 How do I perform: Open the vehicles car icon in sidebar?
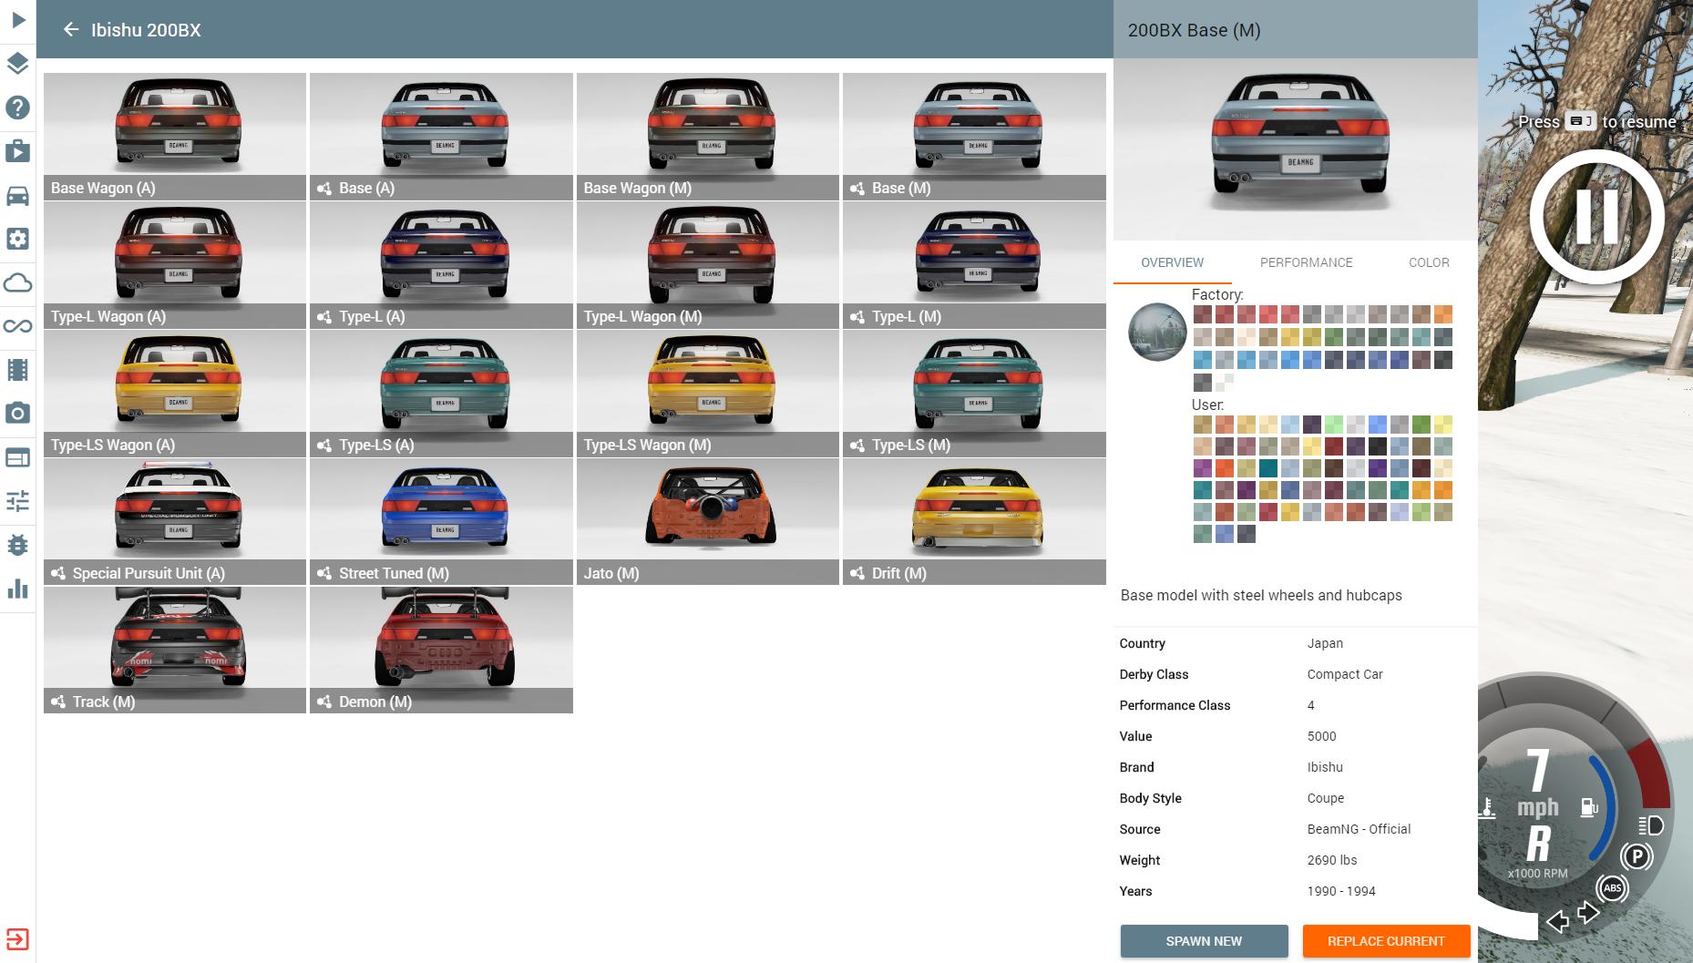(18, 195)
